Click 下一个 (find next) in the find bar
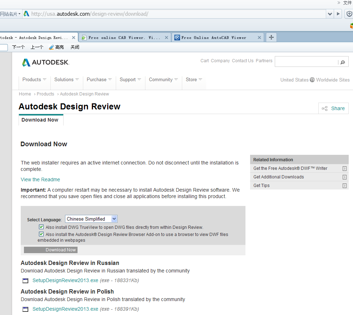Viewport: 353px width, 315px height. click(x=19, y=47)
